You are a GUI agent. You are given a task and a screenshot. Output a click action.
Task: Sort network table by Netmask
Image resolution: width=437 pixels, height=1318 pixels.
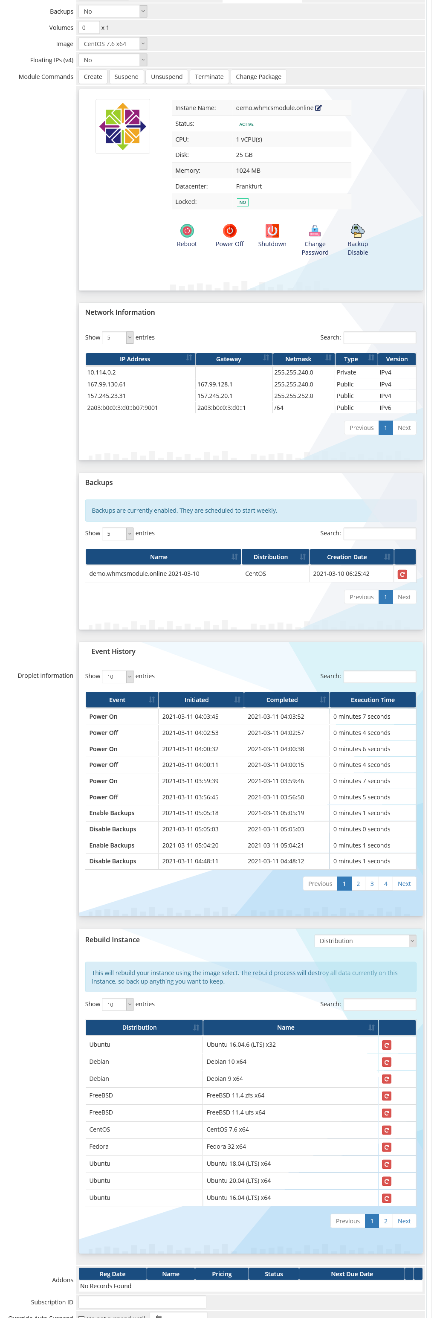tap(304, 359)
